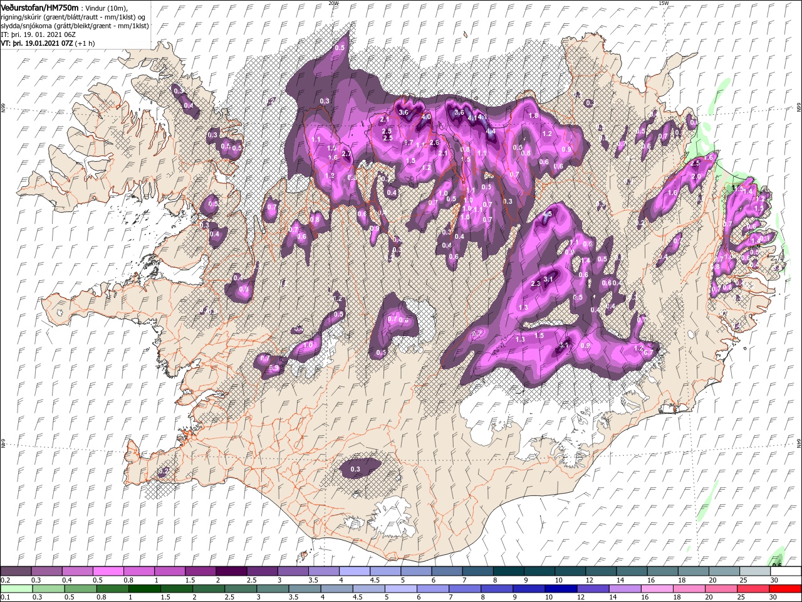Click the slydda/snjókoma legend description line

point(75,26)
